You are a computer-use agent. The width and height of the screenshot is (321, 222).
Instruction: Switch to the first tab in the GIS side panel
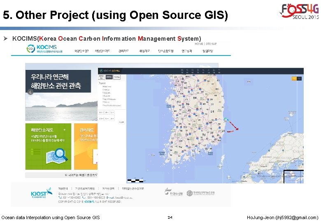point(101,77)
